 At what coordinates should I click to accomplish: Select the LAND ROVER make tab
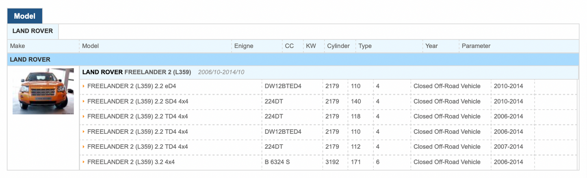[x=33, y=31]
